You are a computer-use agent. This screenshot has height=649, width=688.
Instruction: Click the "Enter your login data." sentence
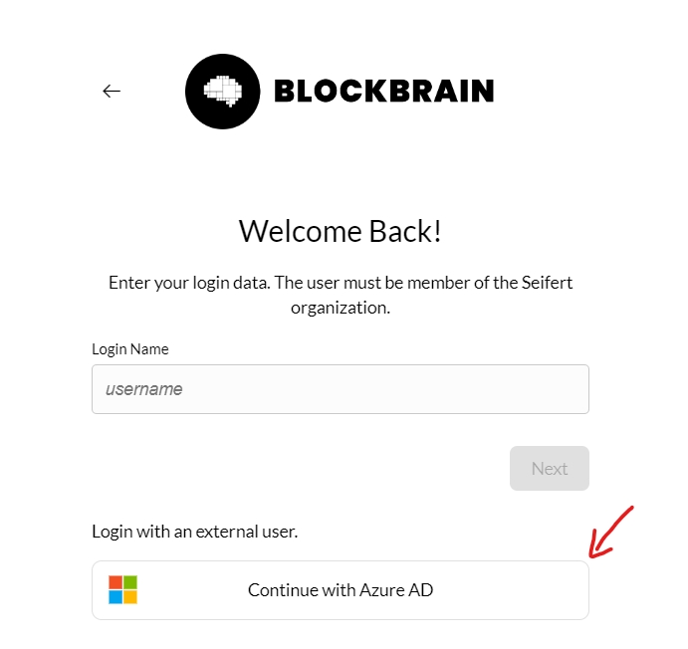[189, 283]
